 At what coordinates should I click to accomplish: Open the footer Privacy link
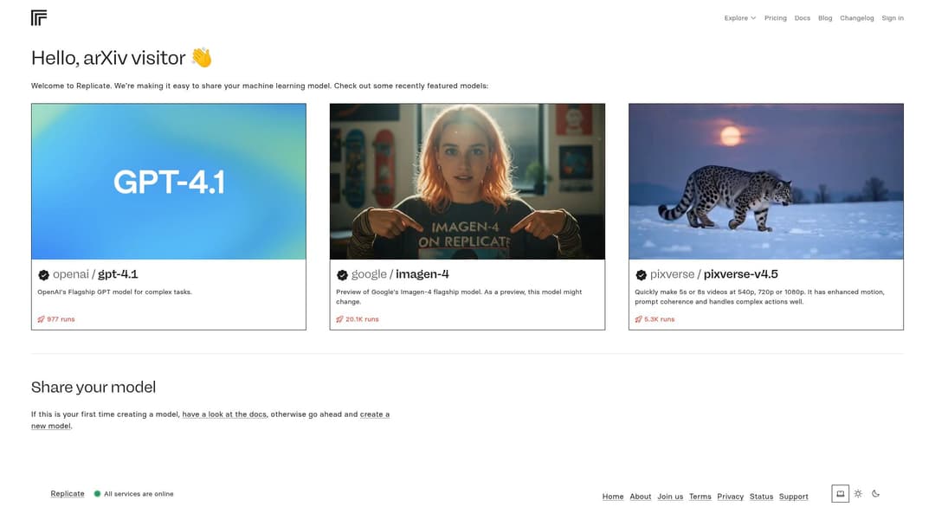[730, 497]
